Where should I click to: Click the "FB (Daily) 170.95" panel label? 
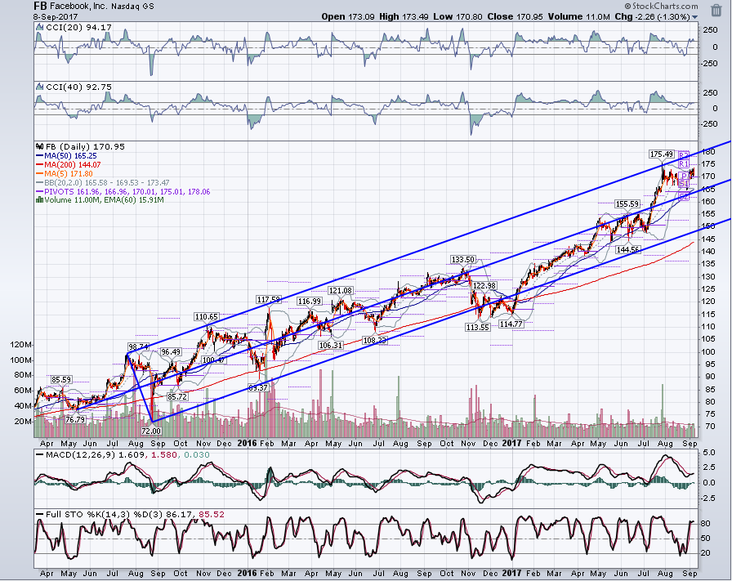[x=85, y=146]
